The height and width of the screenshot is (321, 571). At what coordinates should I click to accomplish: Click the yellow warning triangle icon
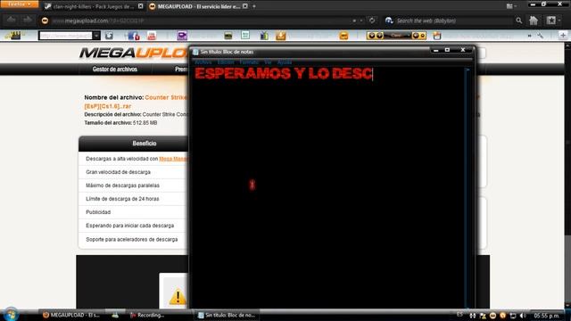(x=178, y=297)
